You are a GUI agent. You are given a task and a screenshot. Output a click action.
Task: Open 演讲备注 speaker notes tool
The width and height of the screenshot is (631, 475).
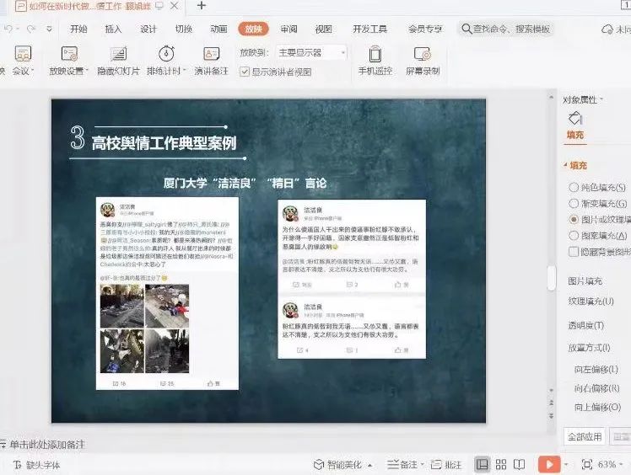click(211, 61)
